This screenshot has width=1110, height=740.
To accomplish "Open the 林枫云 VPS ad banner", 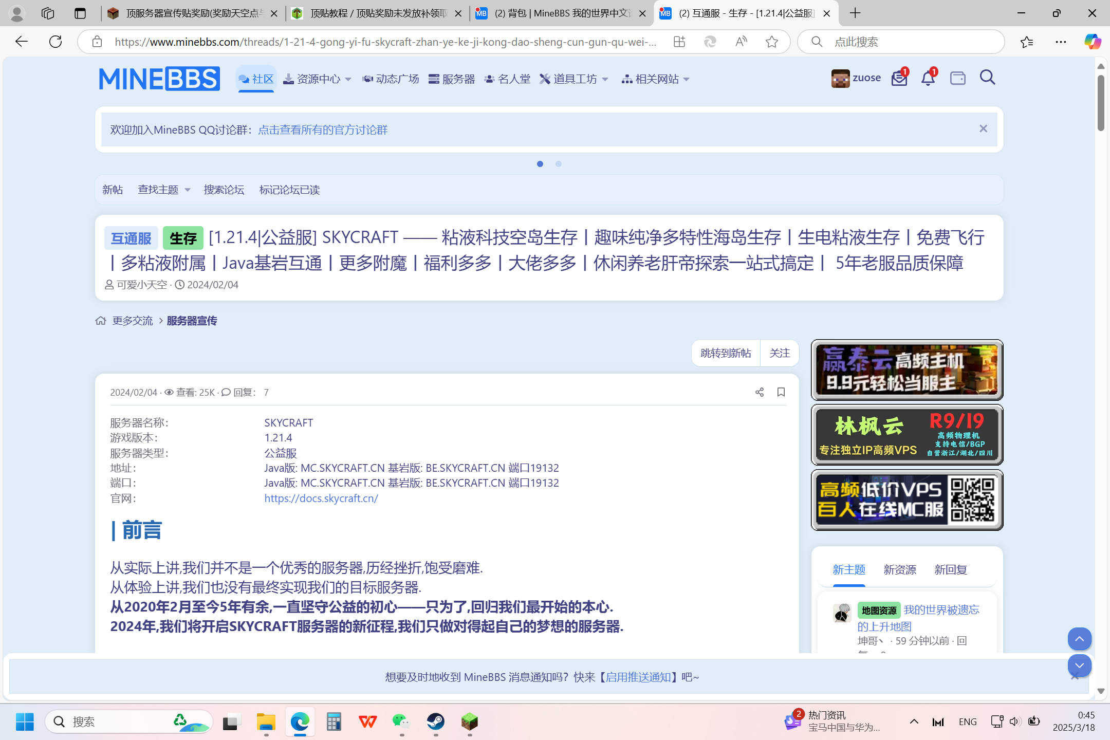I will point(907,435).
